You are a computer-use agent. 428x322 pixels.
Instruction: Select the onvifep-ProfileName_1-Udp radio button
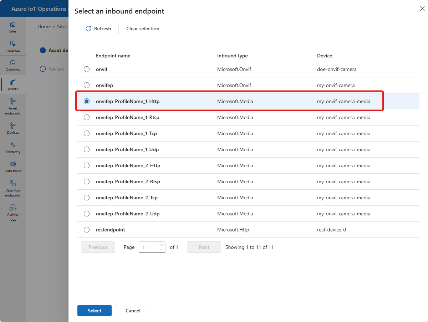tap(87, 149)
